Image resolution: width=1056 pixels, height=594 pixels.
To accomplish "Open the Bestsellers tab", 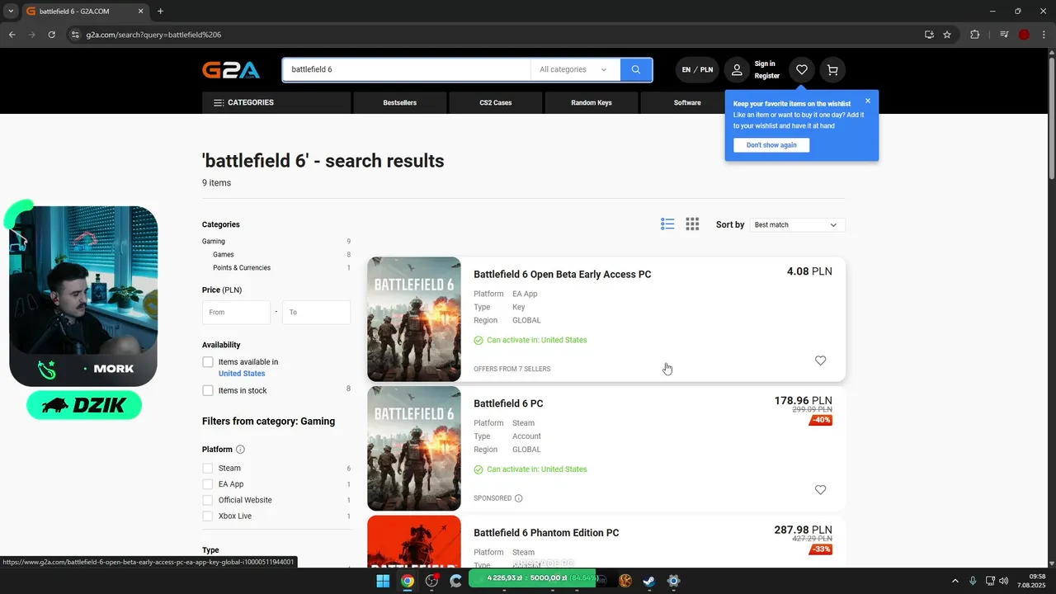I will click(x=400, y=103).
